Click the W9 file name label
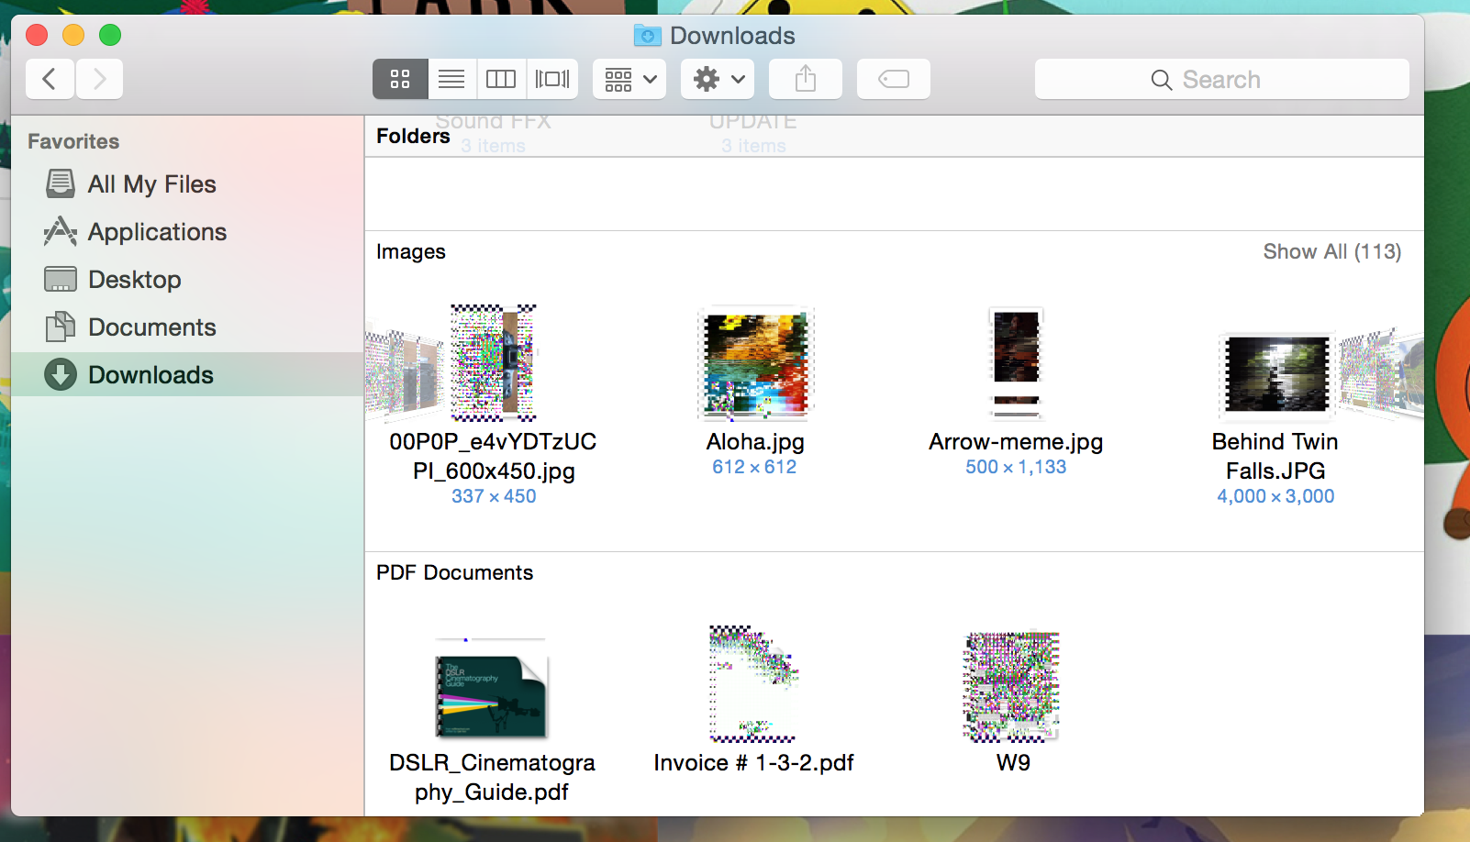Screen dimensions: 1470x842 [1013, 763]
